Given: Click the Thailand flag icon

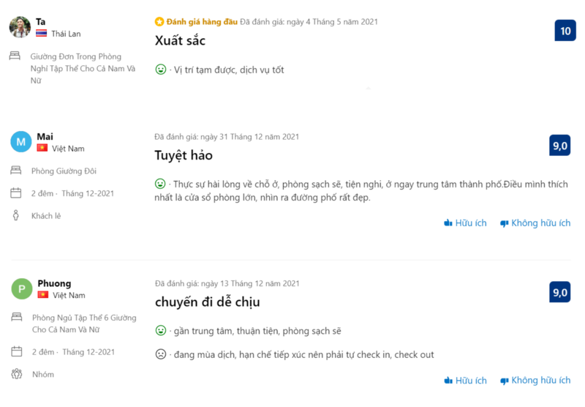Looking at the screenshot, I should click(42, 34).
